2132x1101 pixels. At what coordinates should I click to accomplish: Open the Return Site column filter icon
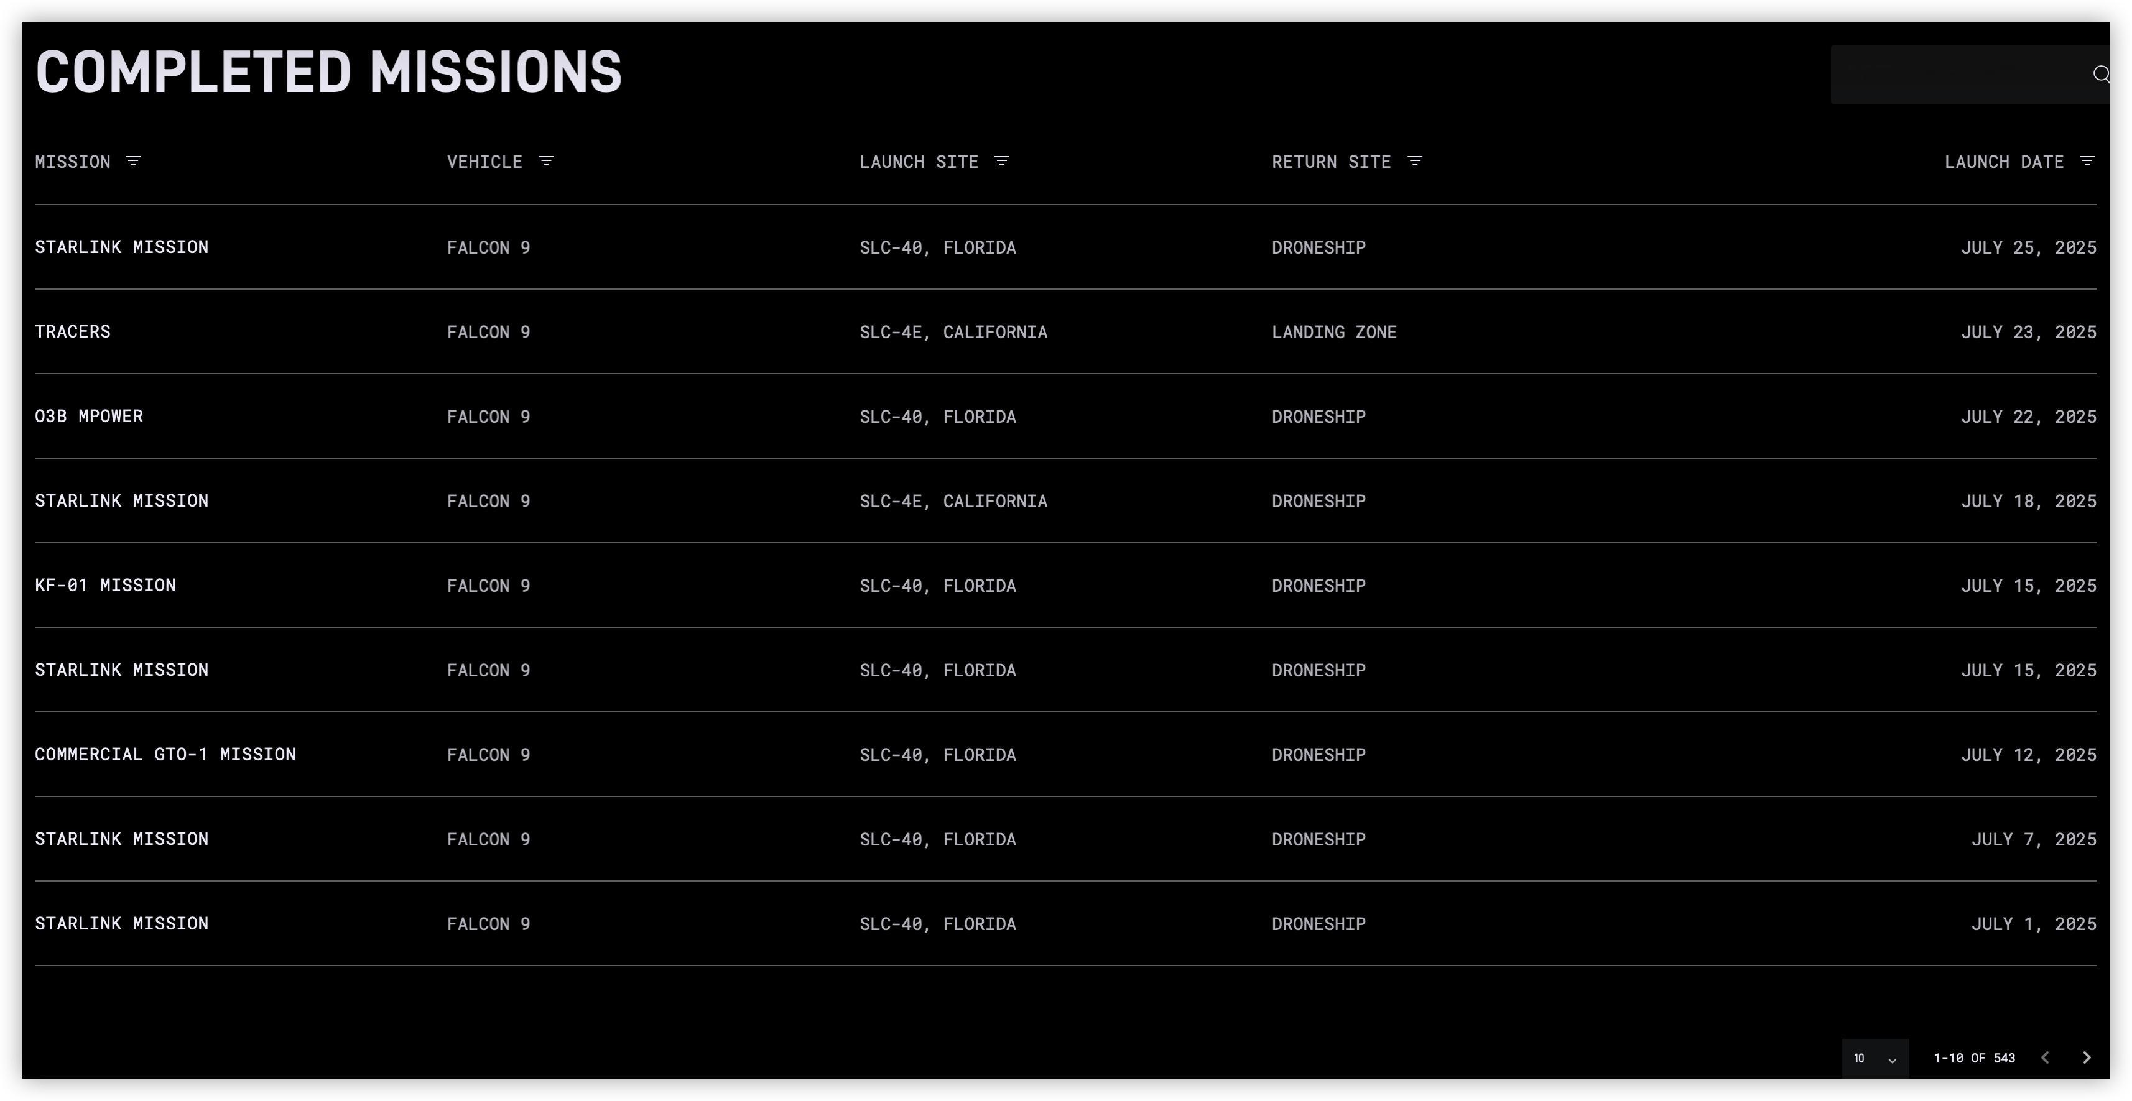point(1414,160)
